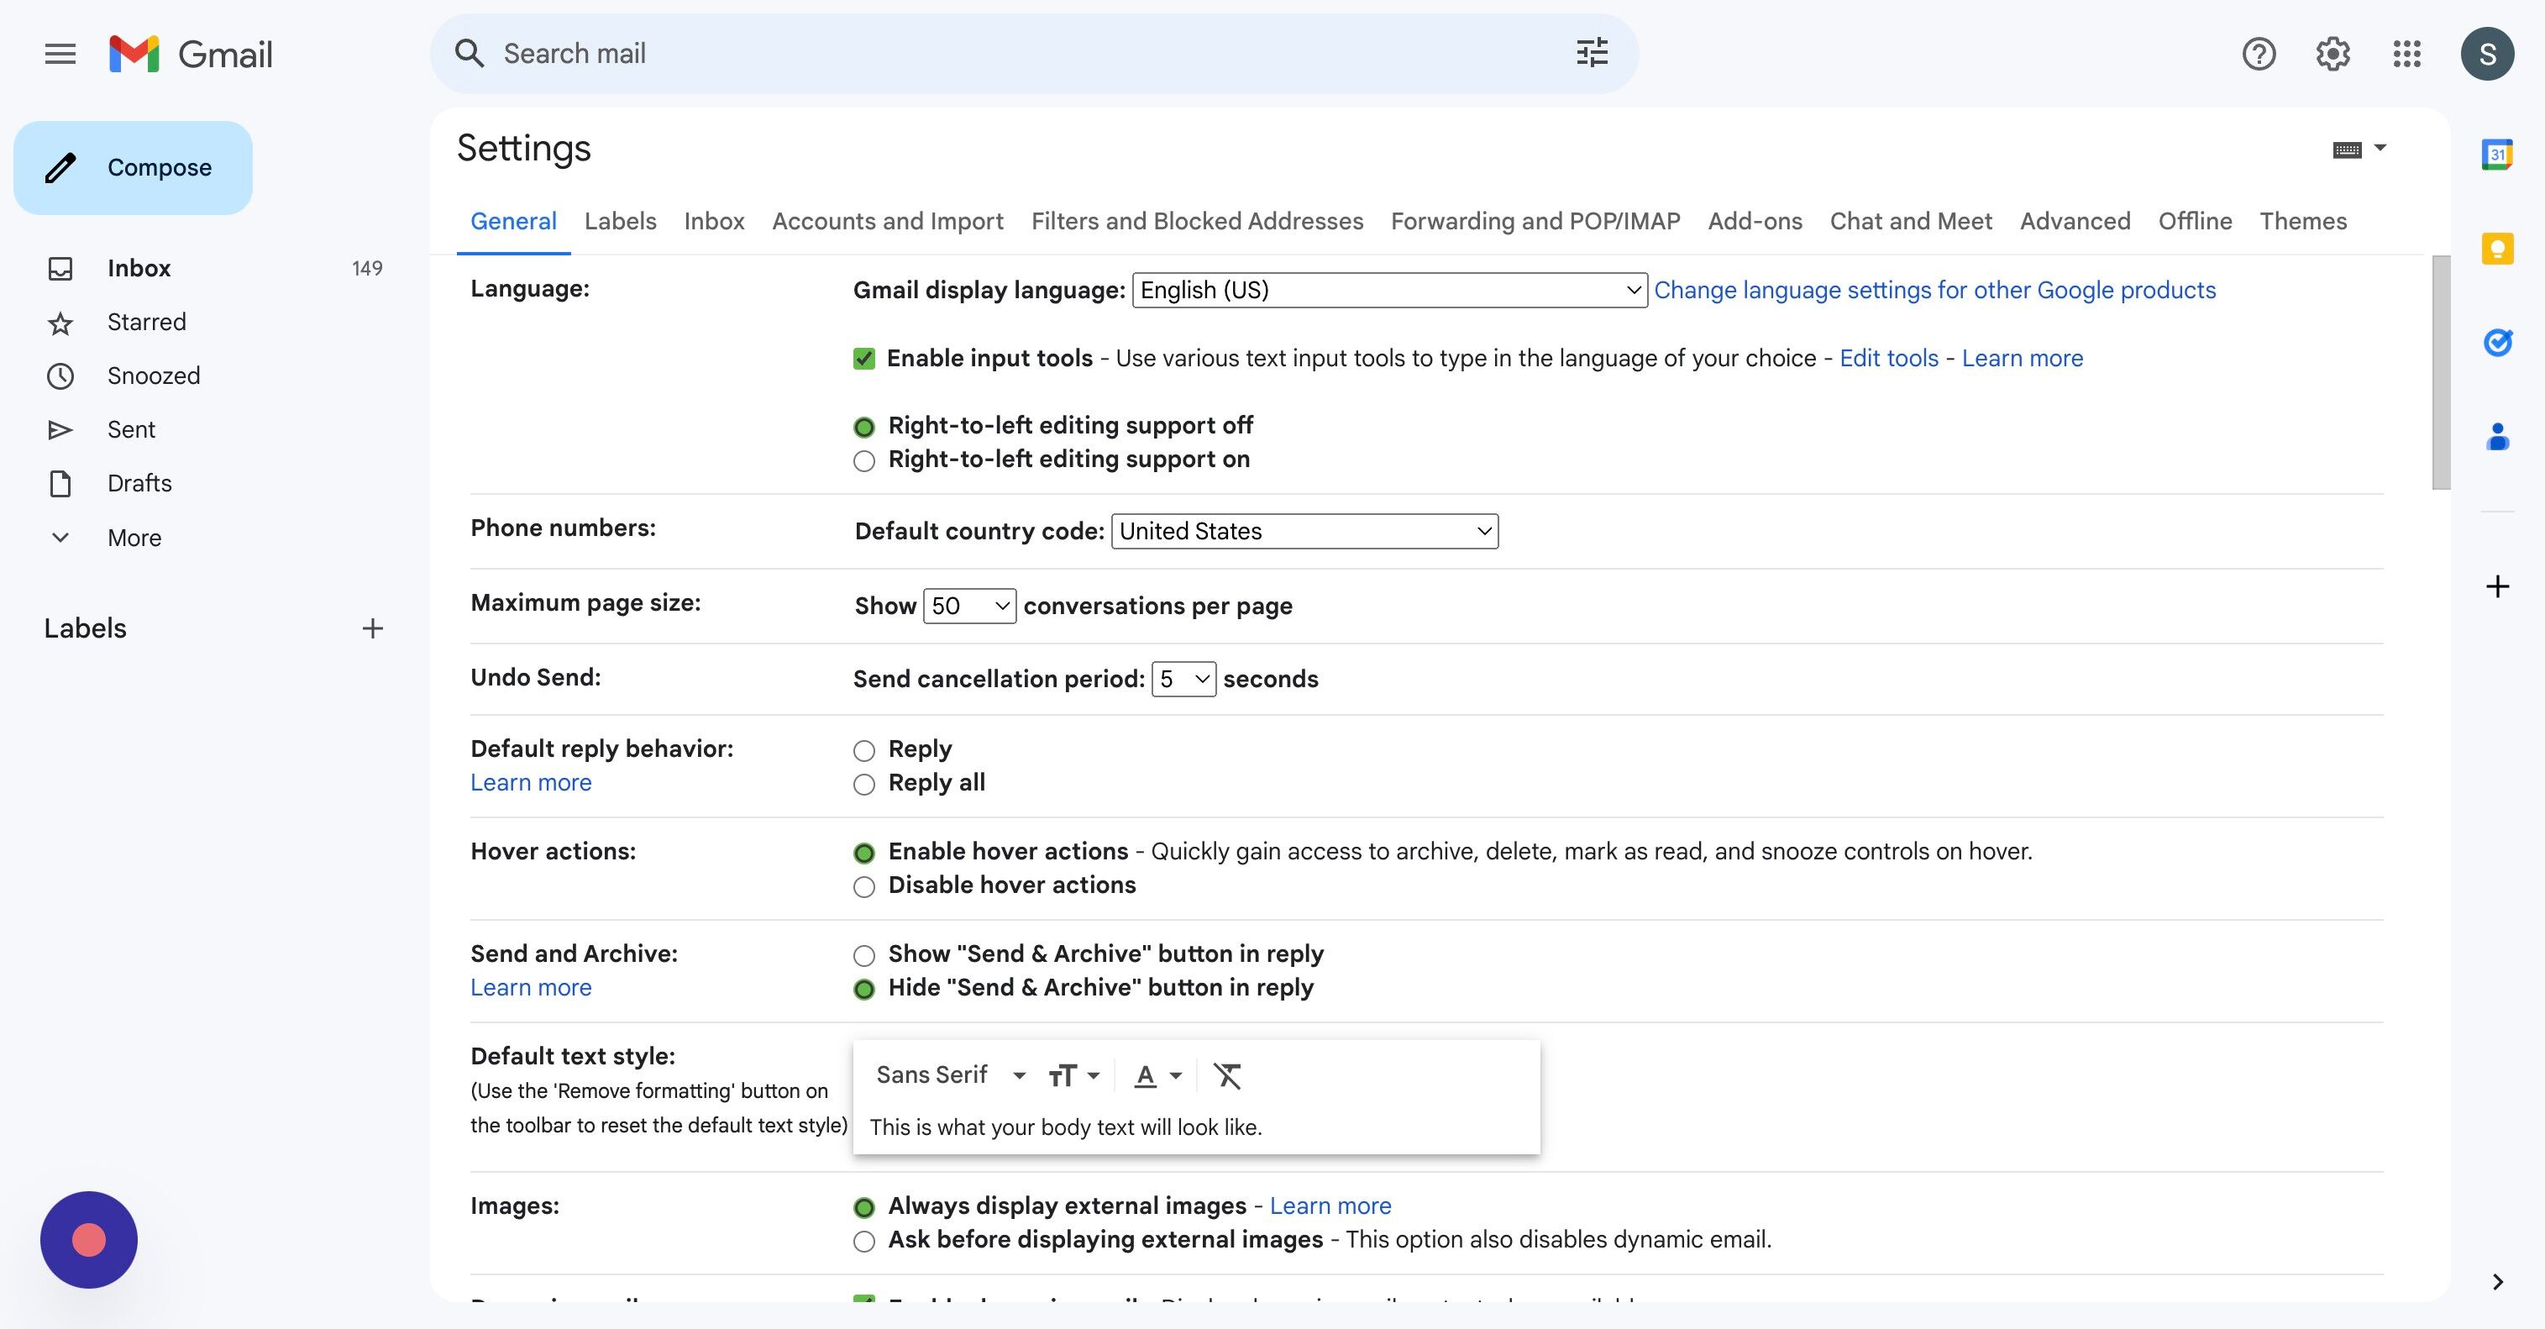Open Gmail display language dropdown
Viewport: 2545px width, 1329px height.
pyautogui.click(x=1388, y=291)
